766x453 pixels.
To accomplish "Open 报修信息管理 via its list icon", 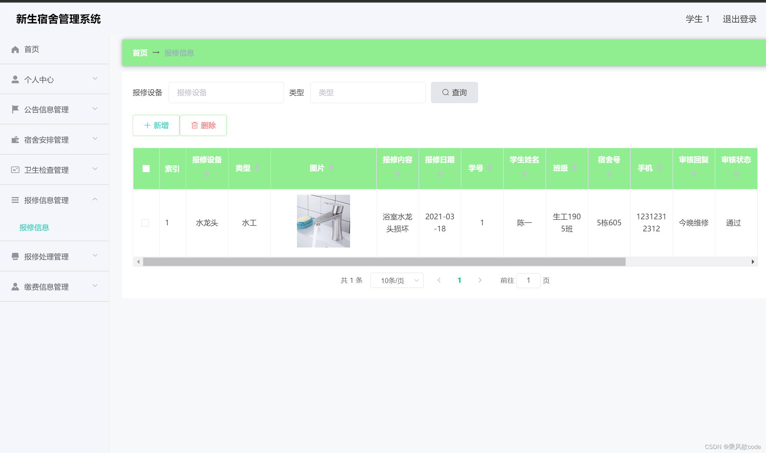I will (x=15, y=200).
